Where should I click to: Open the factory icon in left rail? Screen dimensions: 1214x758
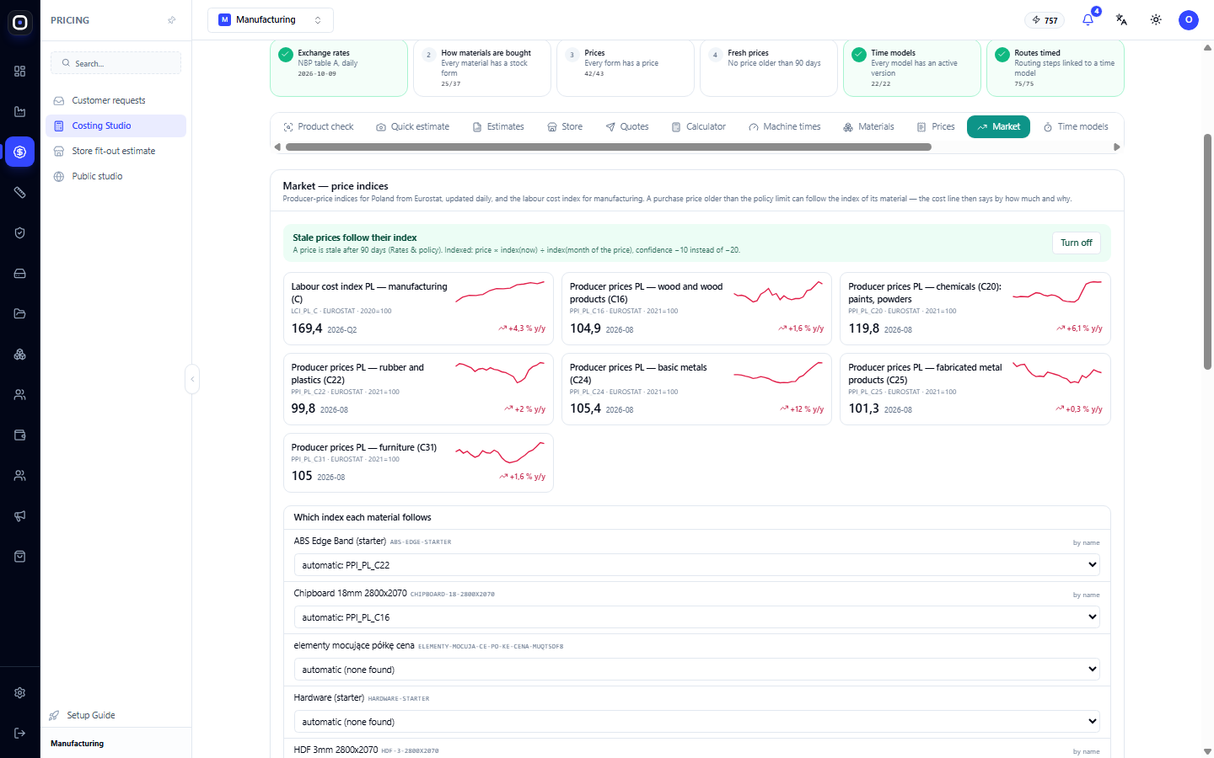coord(20,112)
